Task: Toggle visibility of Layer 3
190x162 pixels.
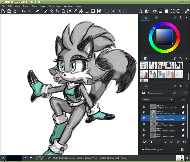Action: pyautogui.click(x=144, y=118)
